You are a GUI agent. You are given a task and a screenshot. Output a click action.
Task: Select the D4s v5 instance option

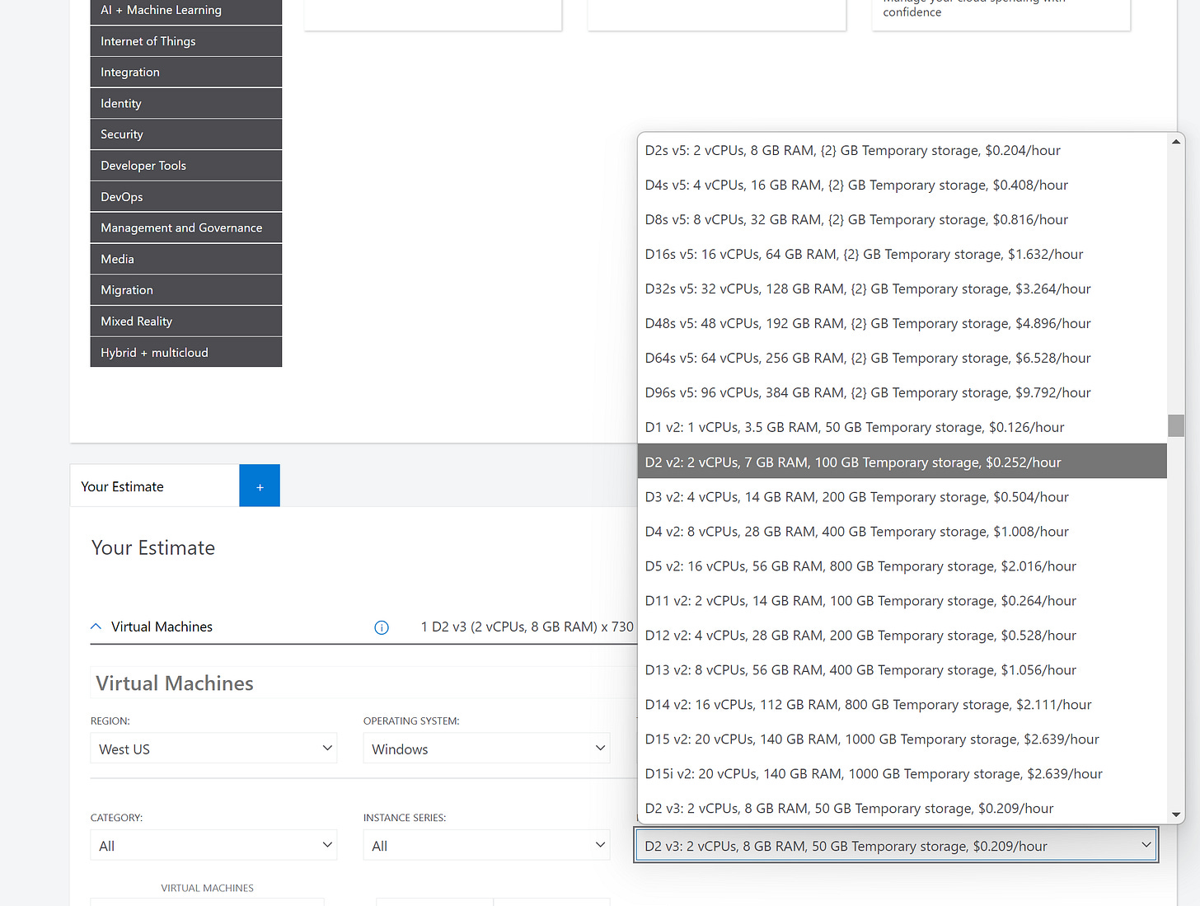pos(855,185)
